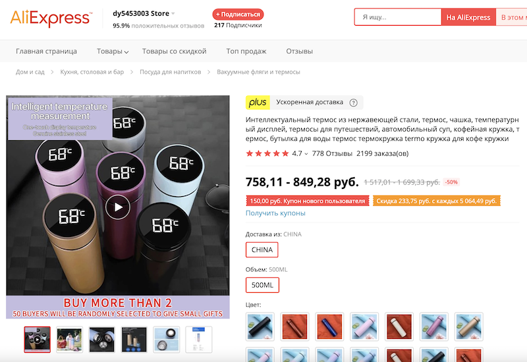Open Получить купоны link
The width and height of the screenshot is (527, 362).
(275, 213)
